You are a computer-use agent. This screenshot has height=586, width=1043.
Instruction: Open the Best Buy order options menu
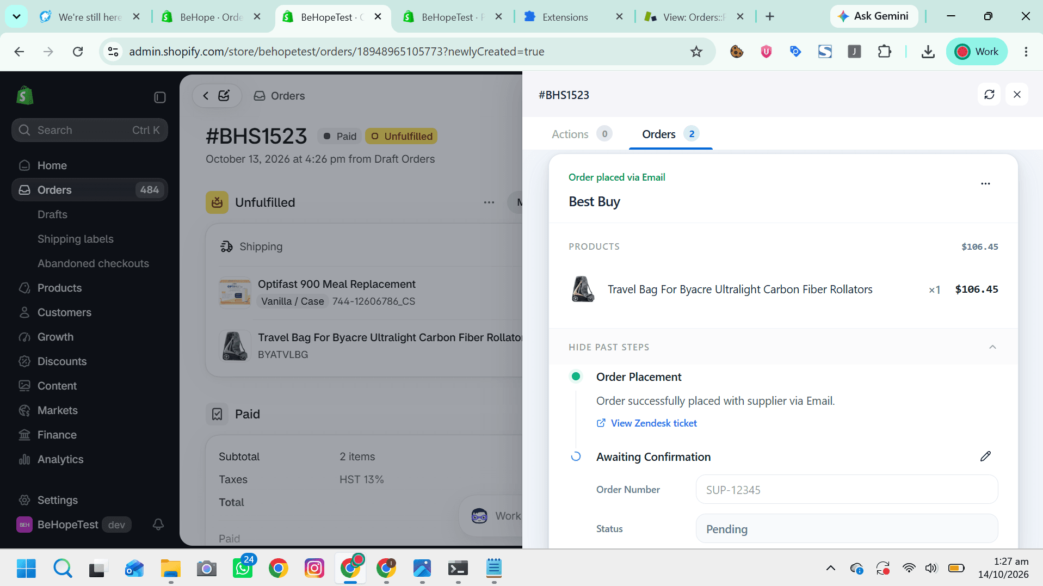(985, 184)
